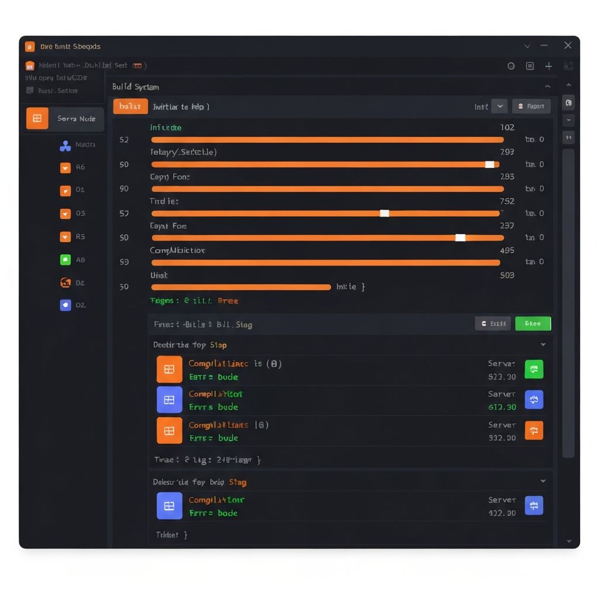This screenshot has height=599, width=599.
Task: Select the green A8 sidebar icon
Action: click(65, 259)
